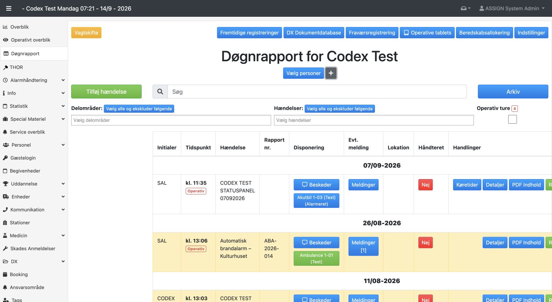Click the table icon for Døgnrapport
The image size is (552, 302).
[x=6, y=54]
